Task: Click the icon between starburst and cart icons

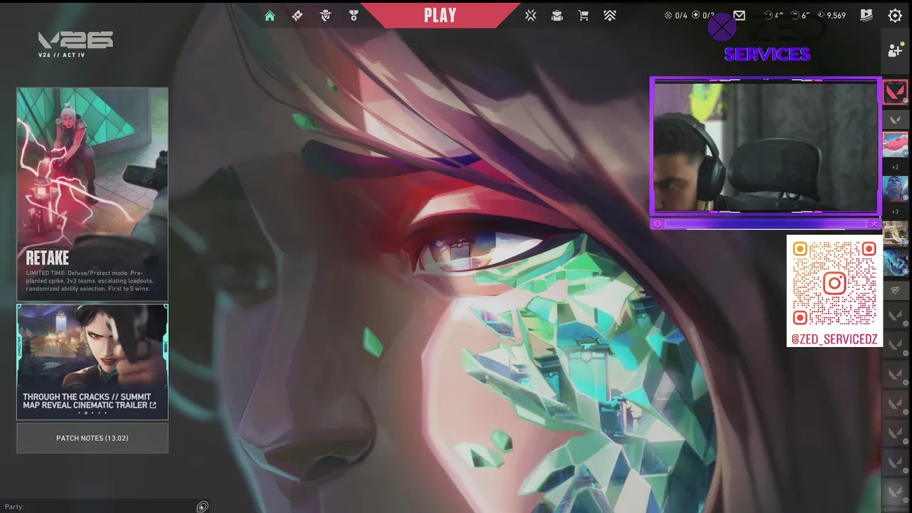Action: pyautogui.click(x=556, y=16)
